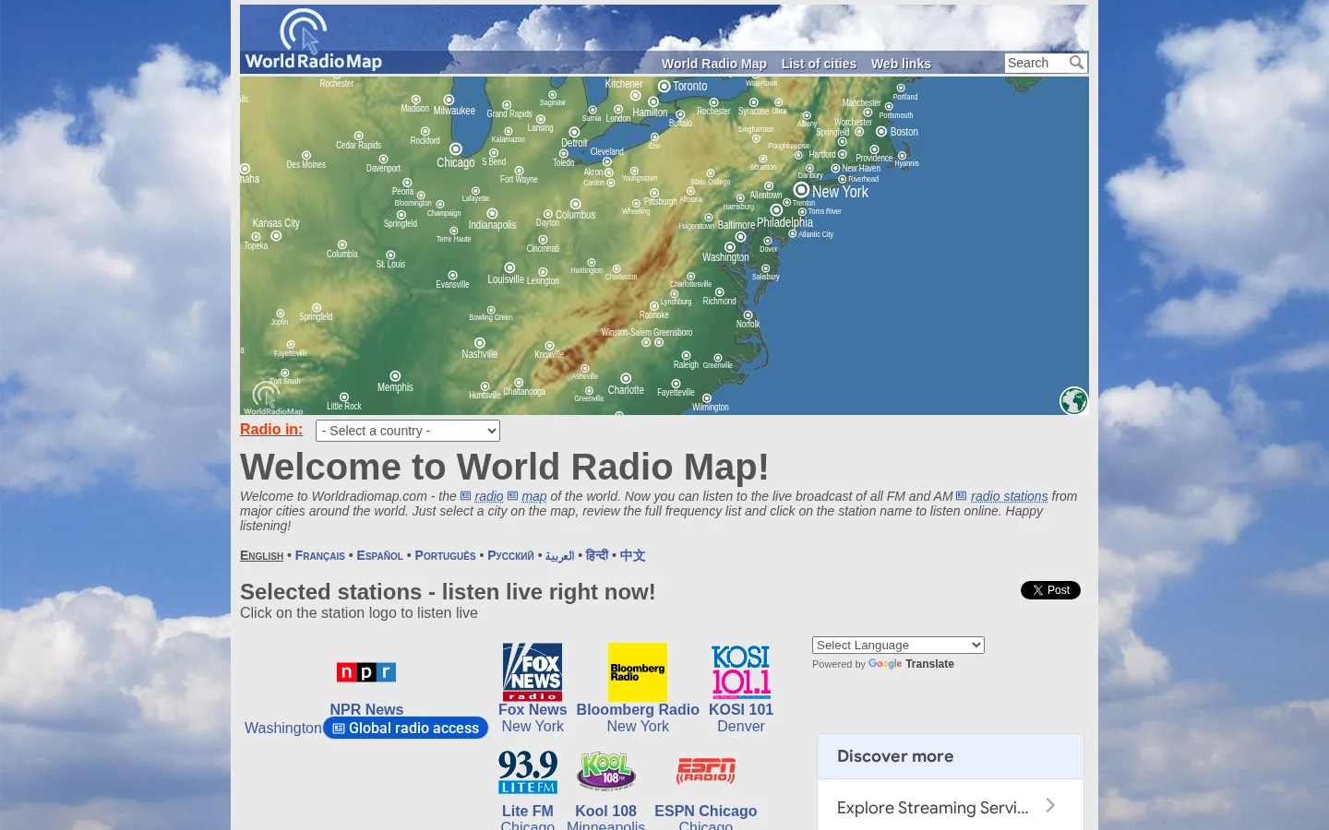Pick the Chicago marker on the map

(455, 148)
